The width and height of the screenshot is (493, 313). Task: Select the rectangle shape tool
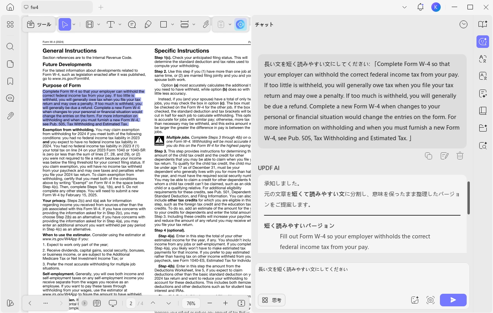pos(164,24)
